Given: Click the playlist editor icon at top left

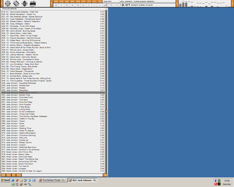Looking at the screenshot, I should [x=7, y=4].
